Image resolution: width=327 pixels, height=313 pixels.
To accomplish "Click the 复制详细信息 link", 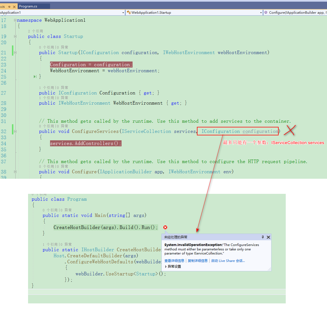I will (197, 261).
